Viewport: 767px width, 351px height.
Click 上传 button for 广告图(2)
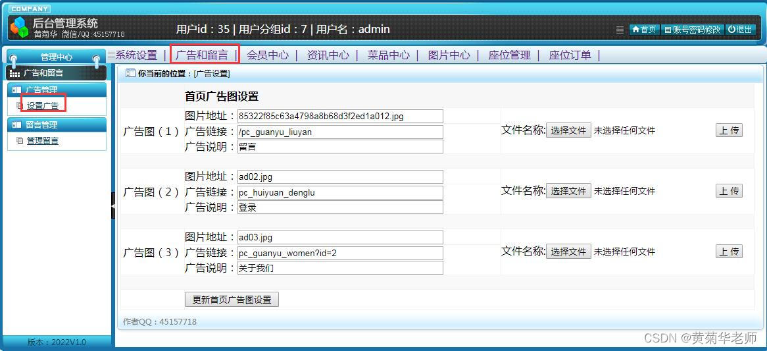click(x=729, y=191)
